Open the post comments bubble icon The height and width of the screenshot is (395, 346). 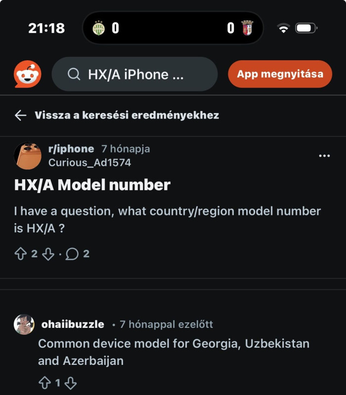tap(72, 254)
